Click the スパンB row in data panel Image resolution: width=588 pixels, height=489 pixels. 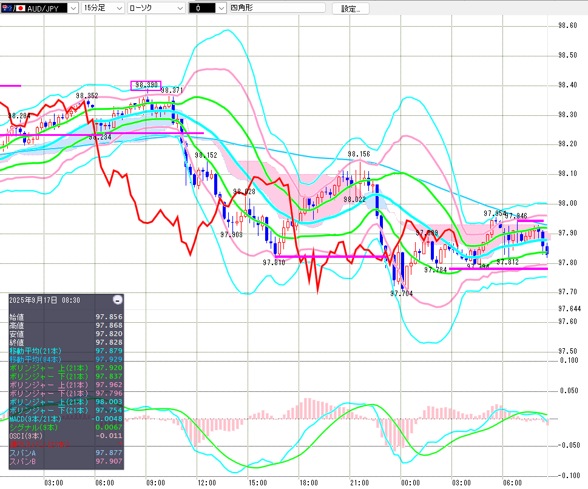(x=66, y=462)
